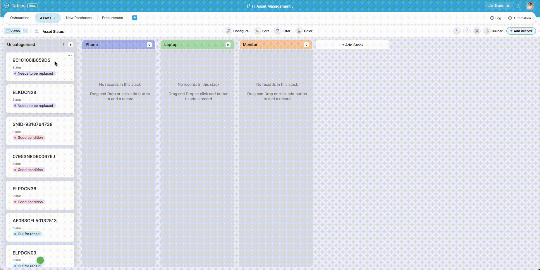
Task: Open the Automation panel
Action: click(520, 18)
